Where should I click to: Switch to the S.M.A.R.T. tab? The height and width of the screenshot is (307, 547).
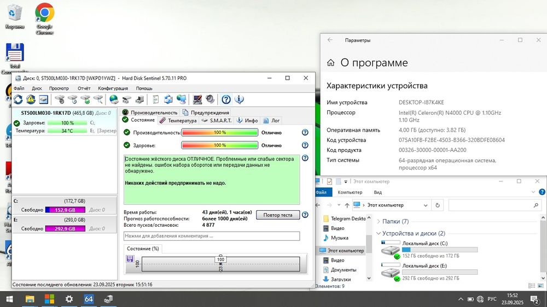217,121
